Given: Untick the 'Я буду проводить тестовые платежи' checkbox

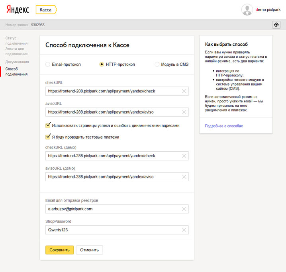Looking at the screenshot, I should coord(48,137).
